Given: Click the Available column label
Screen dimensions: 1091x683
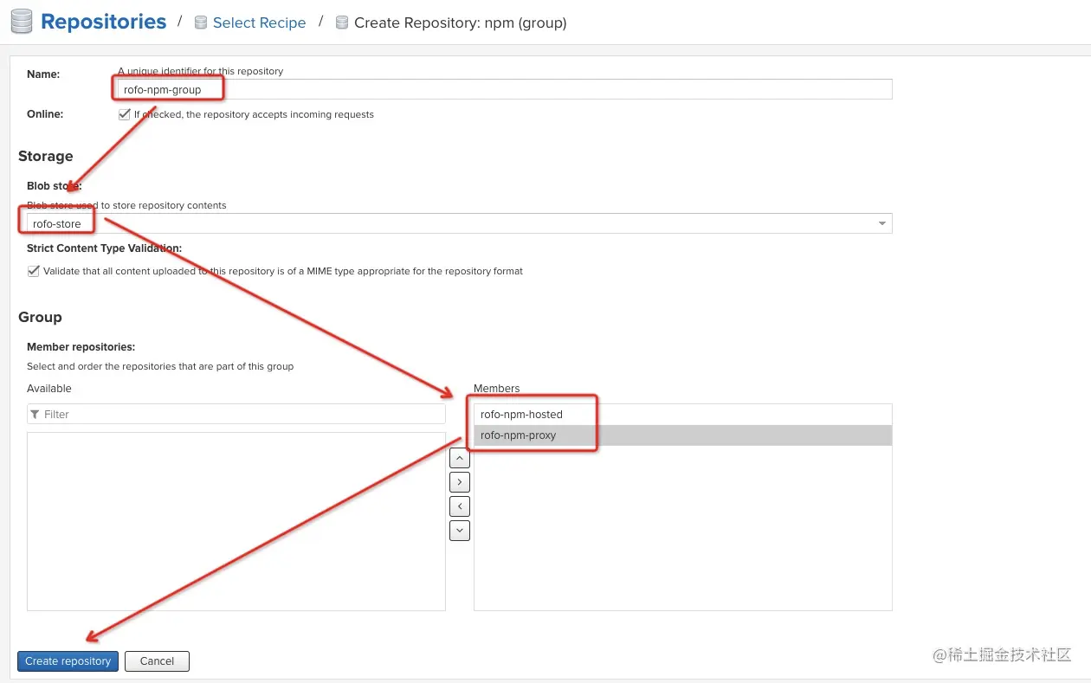Looking at the screenshot, I should pos(49,389).
